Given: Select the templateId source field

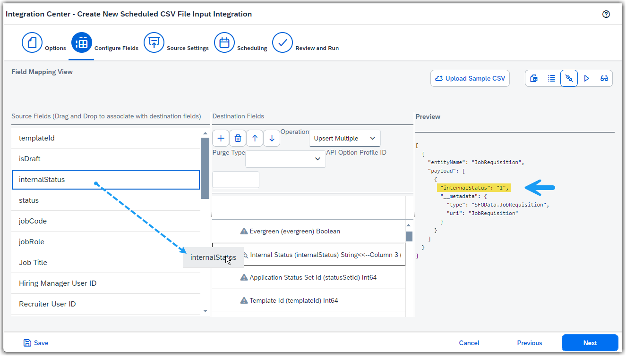Looking at the screenshot, I should pos(106,138).
